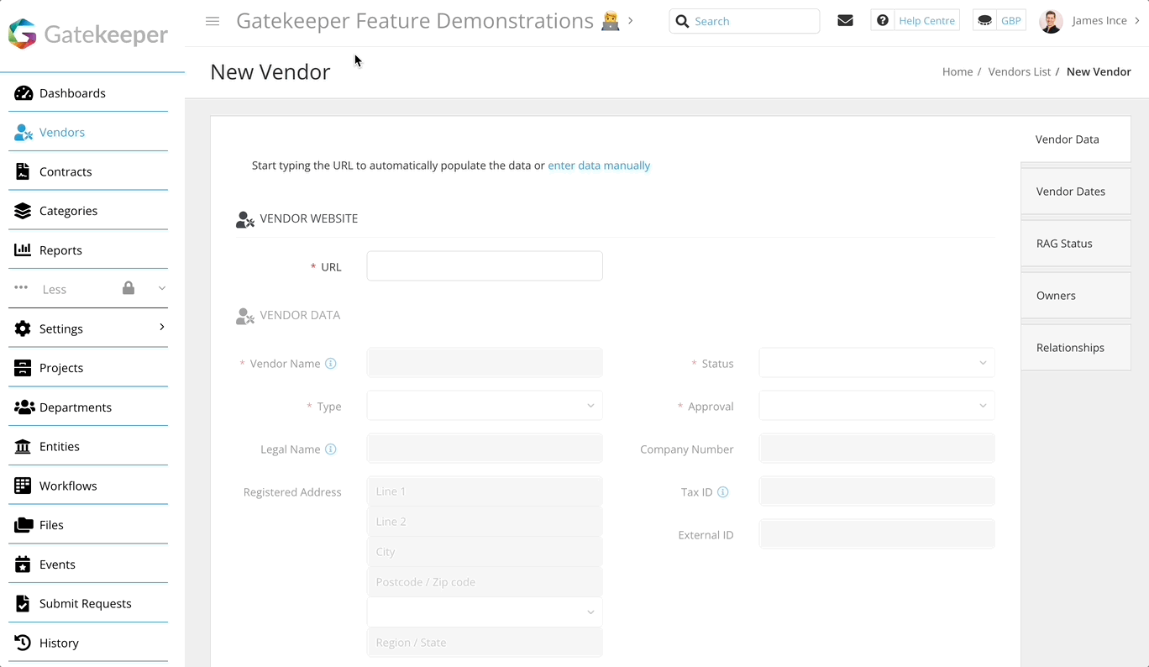
Task: Switch to the Vendor Dates tab
Action: pos(1070,191)
